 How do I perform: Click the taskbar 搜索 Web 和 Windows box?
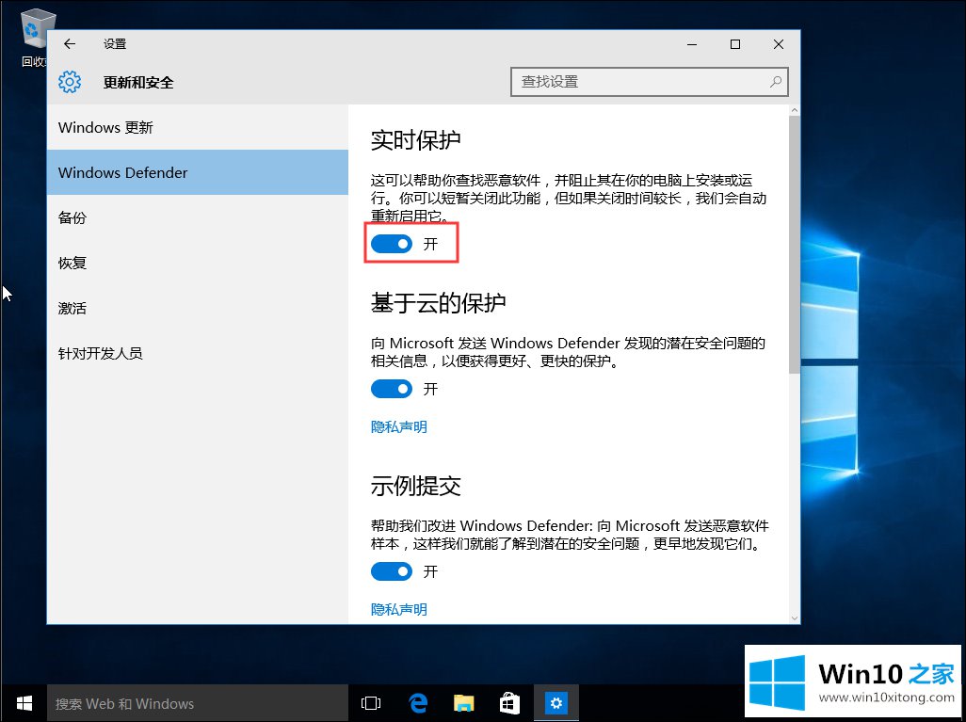[x=198, y=703]
